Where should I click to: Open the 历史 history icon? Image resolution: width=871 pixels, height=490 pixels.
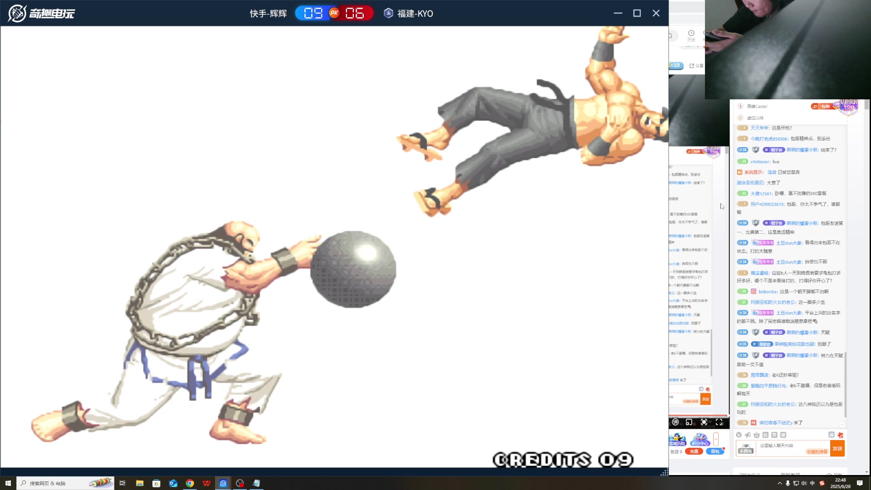691,35
